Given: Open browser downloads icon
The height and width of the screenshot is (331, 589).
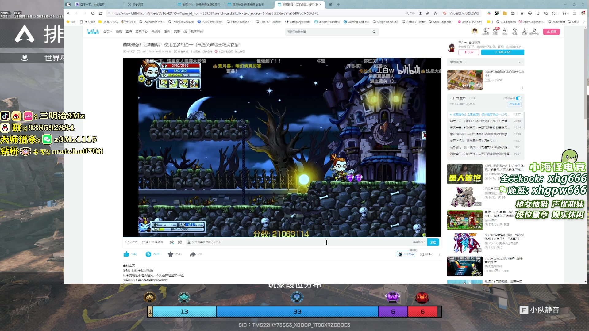Looking at the screenshot, I should (x=530, y=13).
